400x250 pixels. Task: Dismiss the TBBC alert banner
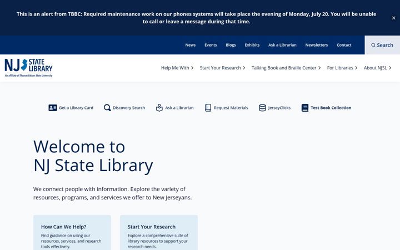click(393, 18)
